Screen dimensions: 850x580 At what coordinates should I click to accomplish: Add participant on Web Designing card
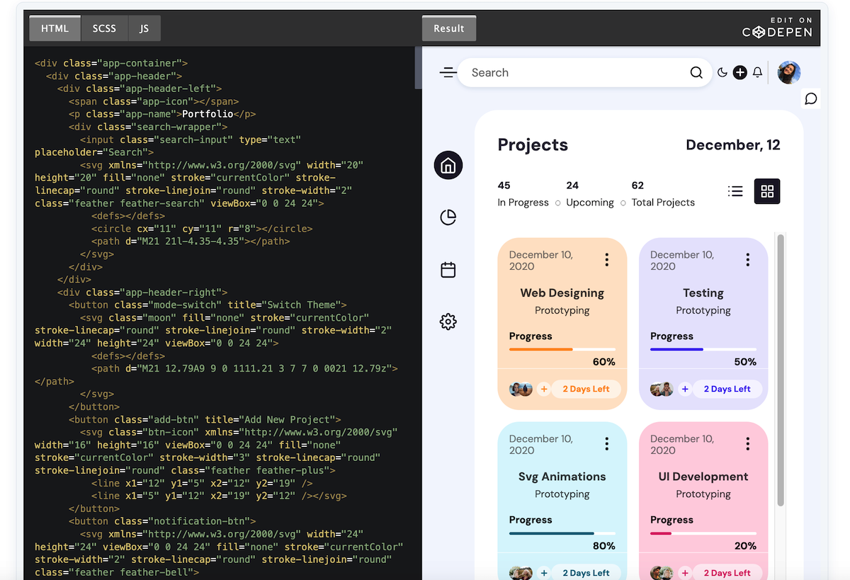[x=544, y=389]
